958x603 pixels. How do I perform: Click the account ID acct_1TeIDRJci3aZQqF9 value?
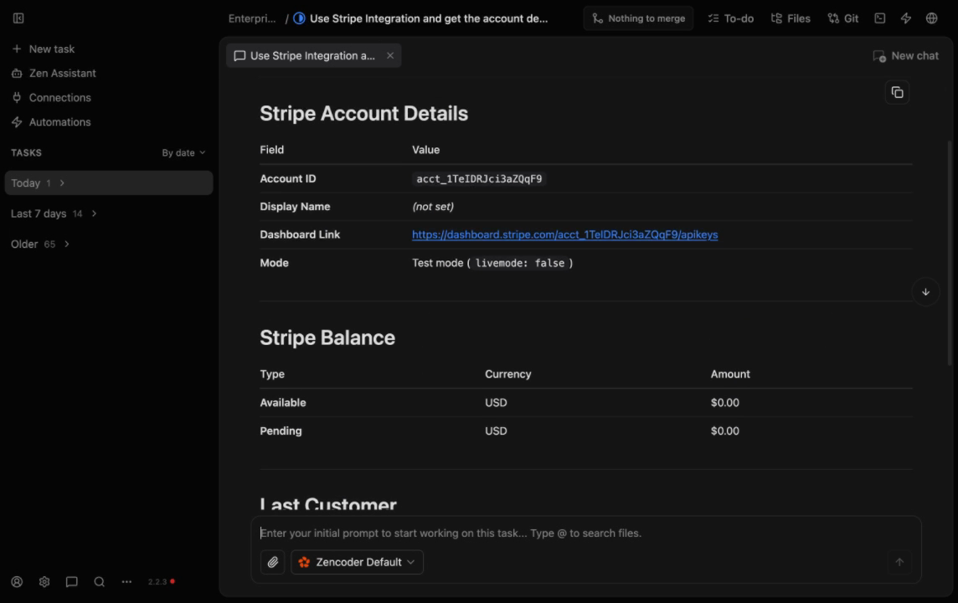point(479,179)
